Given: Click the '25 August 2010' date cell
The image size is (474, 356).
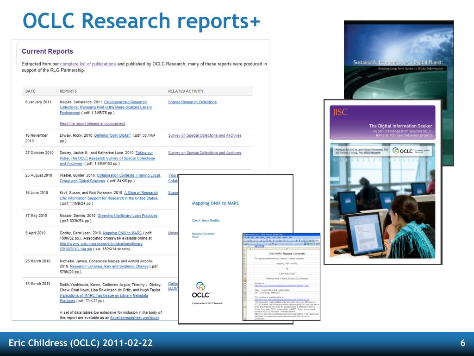Looking at the screenshot, I should tap(39, 175).
